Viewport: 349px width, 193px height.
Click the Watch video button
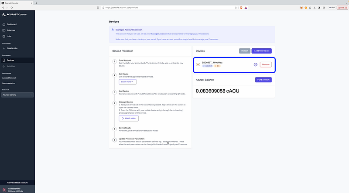(x=128, y=118)
